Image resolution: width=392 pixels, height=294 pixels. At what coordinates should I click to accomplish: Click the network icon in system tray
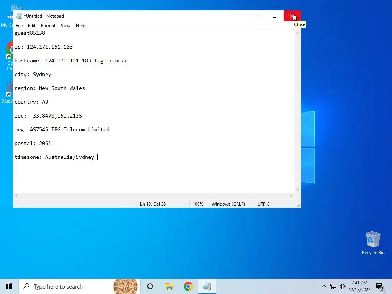tap(333, 286)
